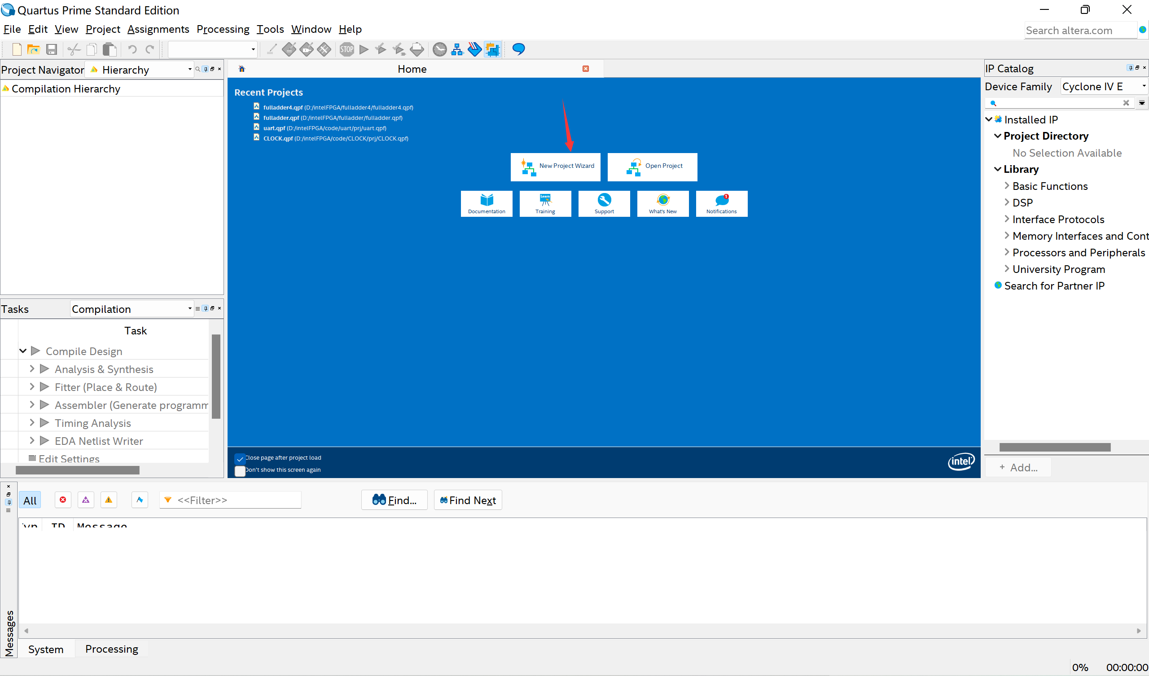Viewport: 1149px width, 676px height.
Task: Toggle the warnings message filter
Action: [x=109, y=500]
